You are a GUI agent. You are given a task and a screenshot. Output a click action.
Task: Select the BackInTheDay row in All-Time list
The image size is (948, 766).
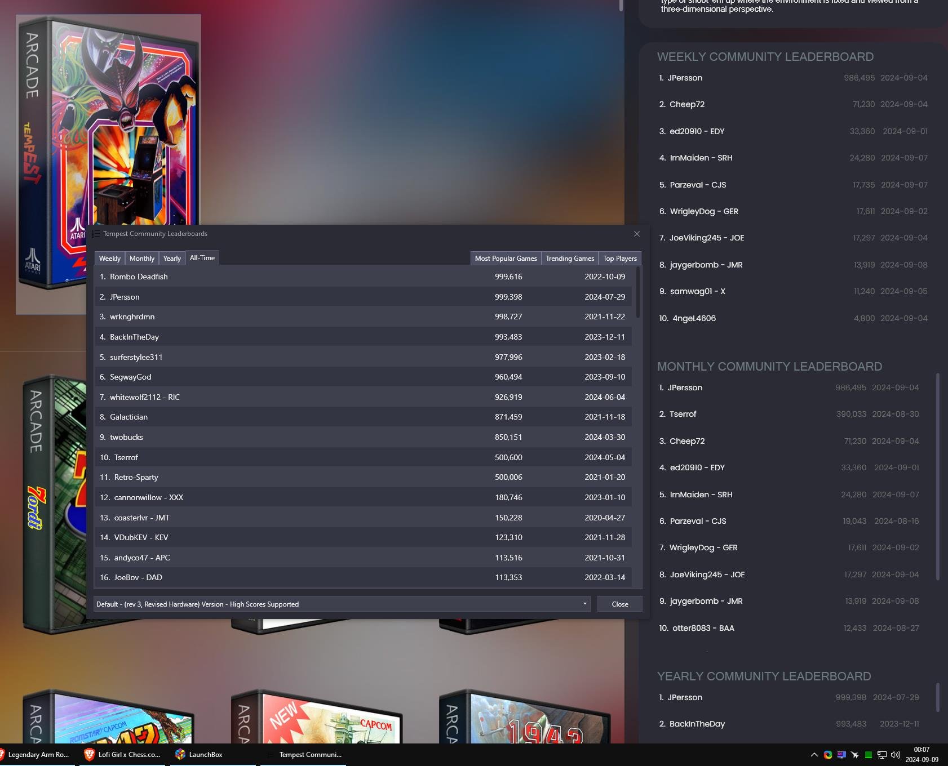[x=363, y=337]
